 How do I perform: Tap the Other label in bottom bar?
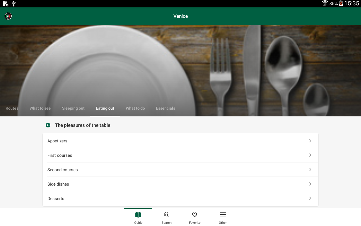pyautogui.click(x=223, y=223)
